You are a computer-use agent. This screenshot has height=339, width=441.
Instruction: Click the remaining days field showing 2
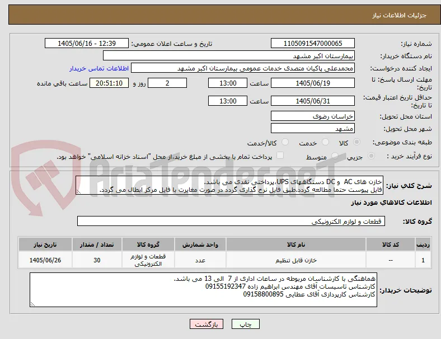point(167,83)
